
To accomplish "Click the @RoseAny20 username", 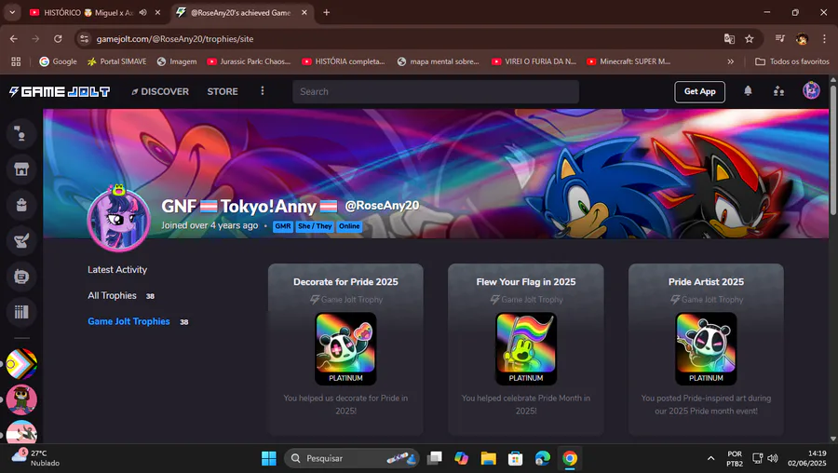I will (x=382, y=206).
